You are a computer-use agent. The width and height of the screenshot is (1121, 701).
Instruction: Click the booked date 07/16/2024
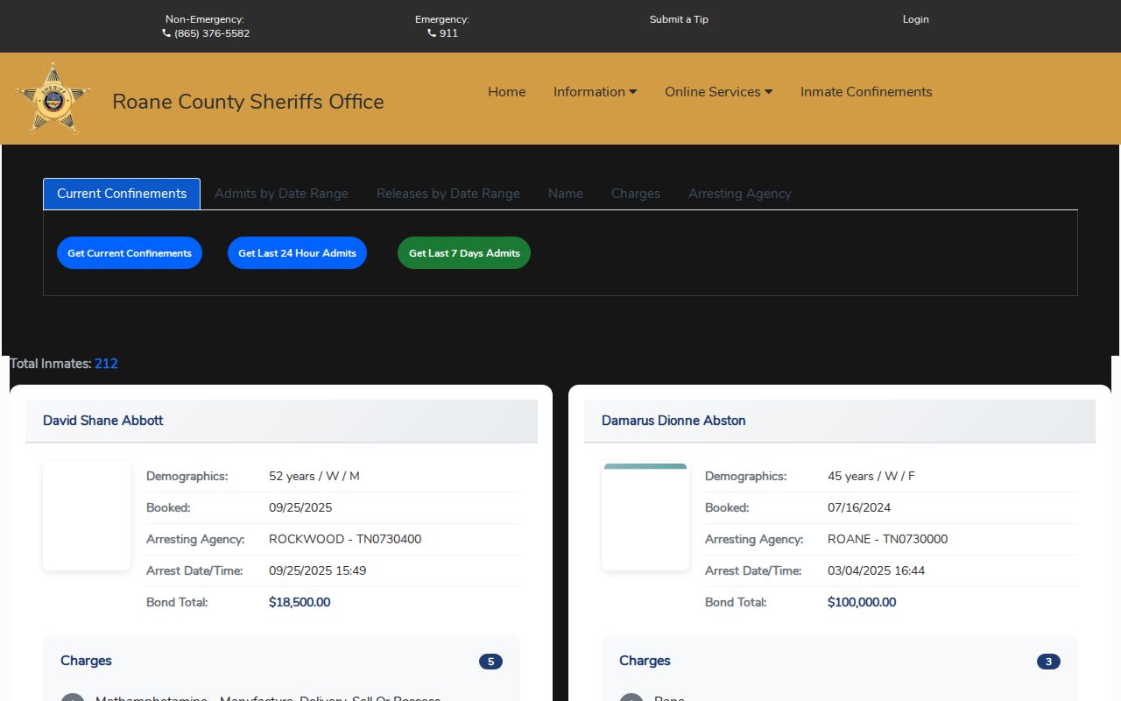tap(859, 507)
